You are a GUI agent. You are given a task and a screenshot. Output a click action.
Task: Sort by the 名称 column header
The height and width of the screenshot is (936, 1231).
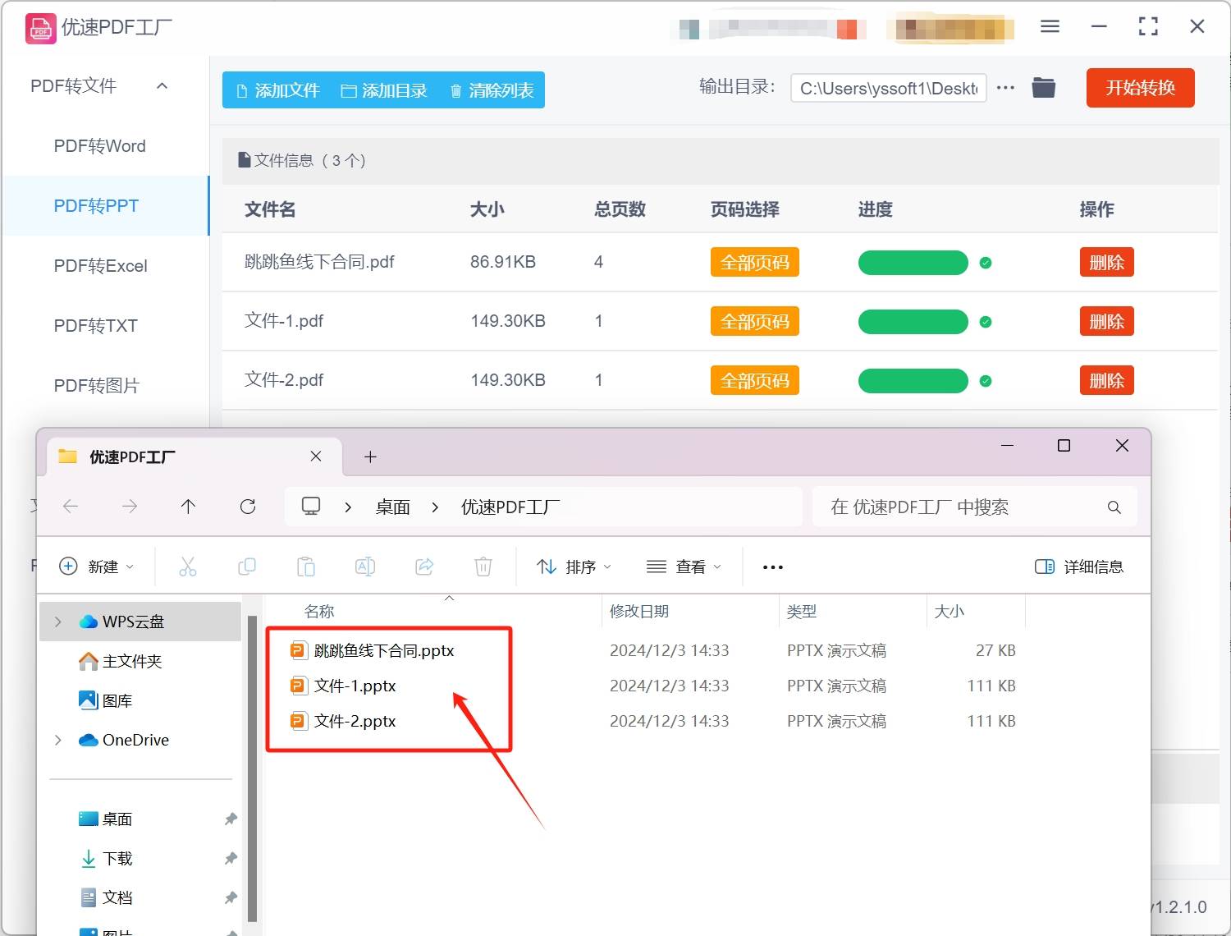click(x=319, y=611)
